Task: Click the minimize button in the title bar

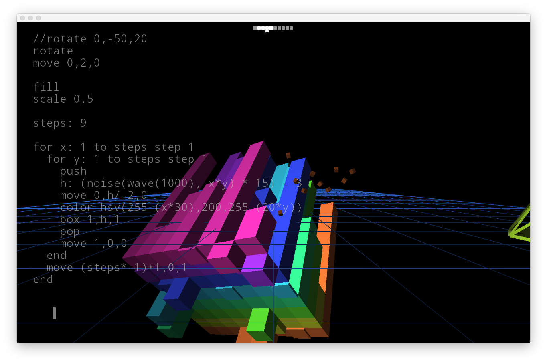Action: [30, 18]
